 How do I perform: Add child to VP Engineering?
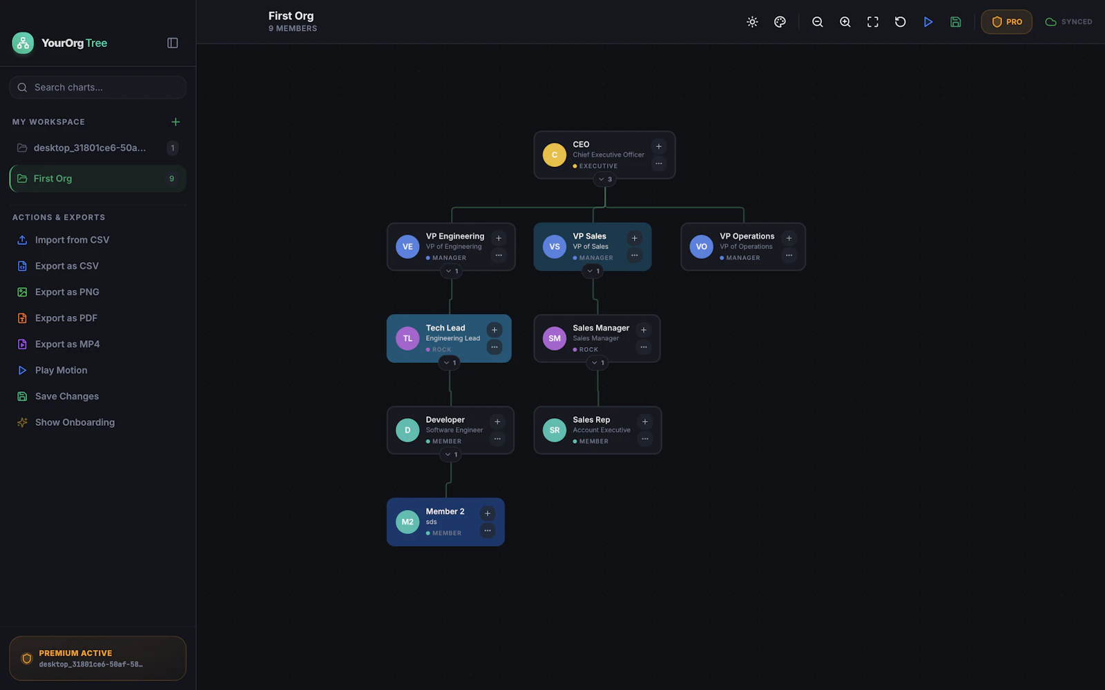pyautogui.click(x=499, y=238)
